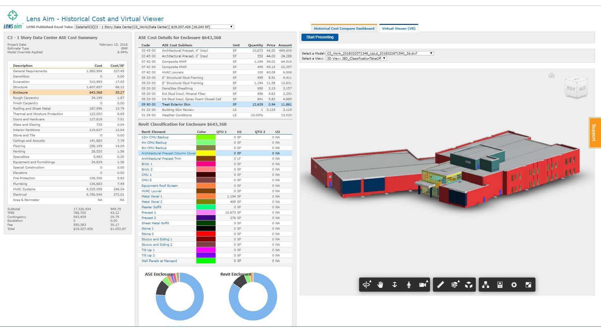Select the Structure row in cost summary
The image size is (601, 332).
coord(68,87)
